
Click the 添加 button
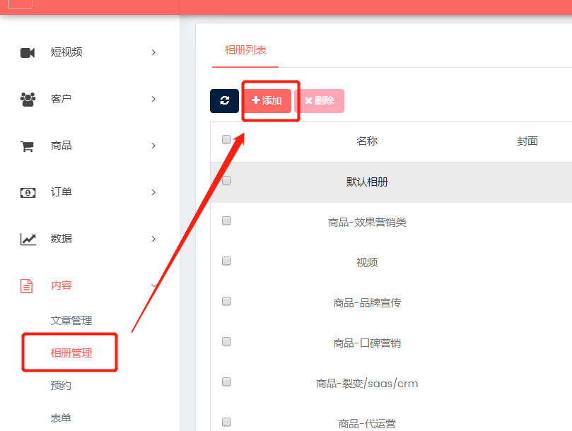[x=267, y=100]
